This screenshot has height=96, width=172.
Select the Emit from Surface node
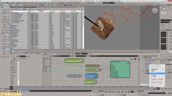[92, 66]
